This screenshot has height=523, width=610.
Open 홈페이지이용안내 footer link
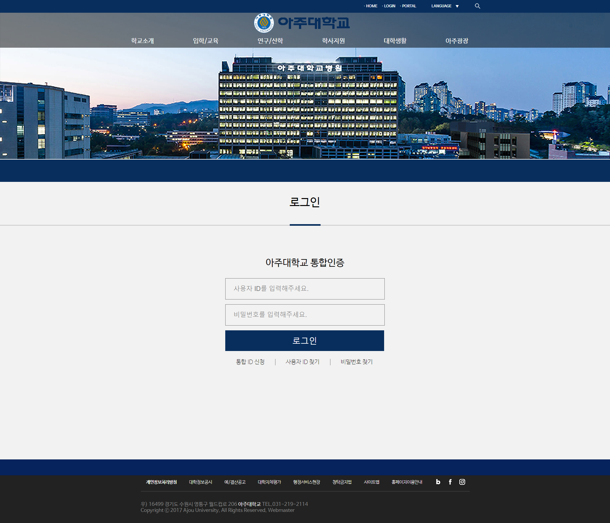coord(407,482)
